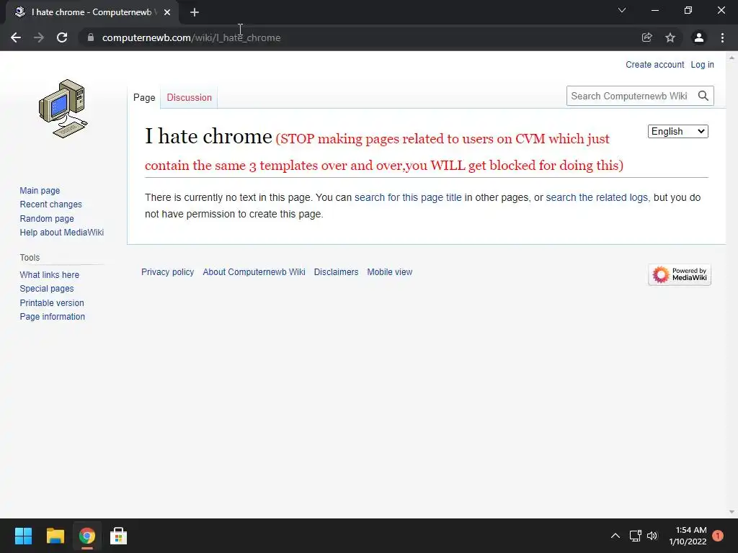Click the wiki search magnifier icon
This screenshot has width=738, height=553.
pyautogui.click(x=703, y=96)
